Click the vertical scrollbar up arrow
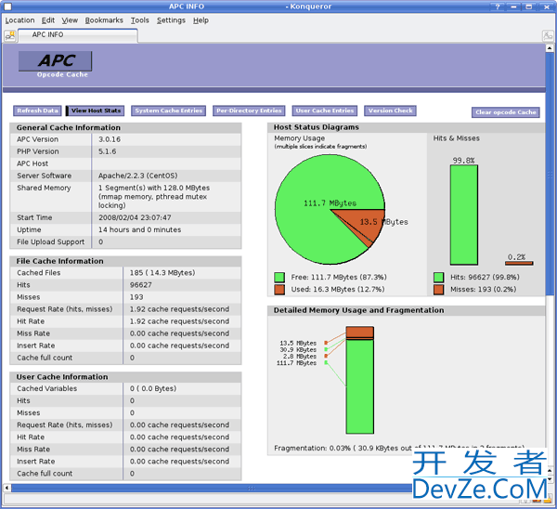 tap(550, 47)
